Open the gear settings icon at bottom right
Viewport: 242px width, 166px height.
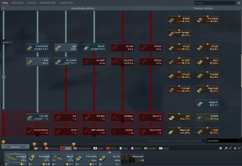coord(221,148)
